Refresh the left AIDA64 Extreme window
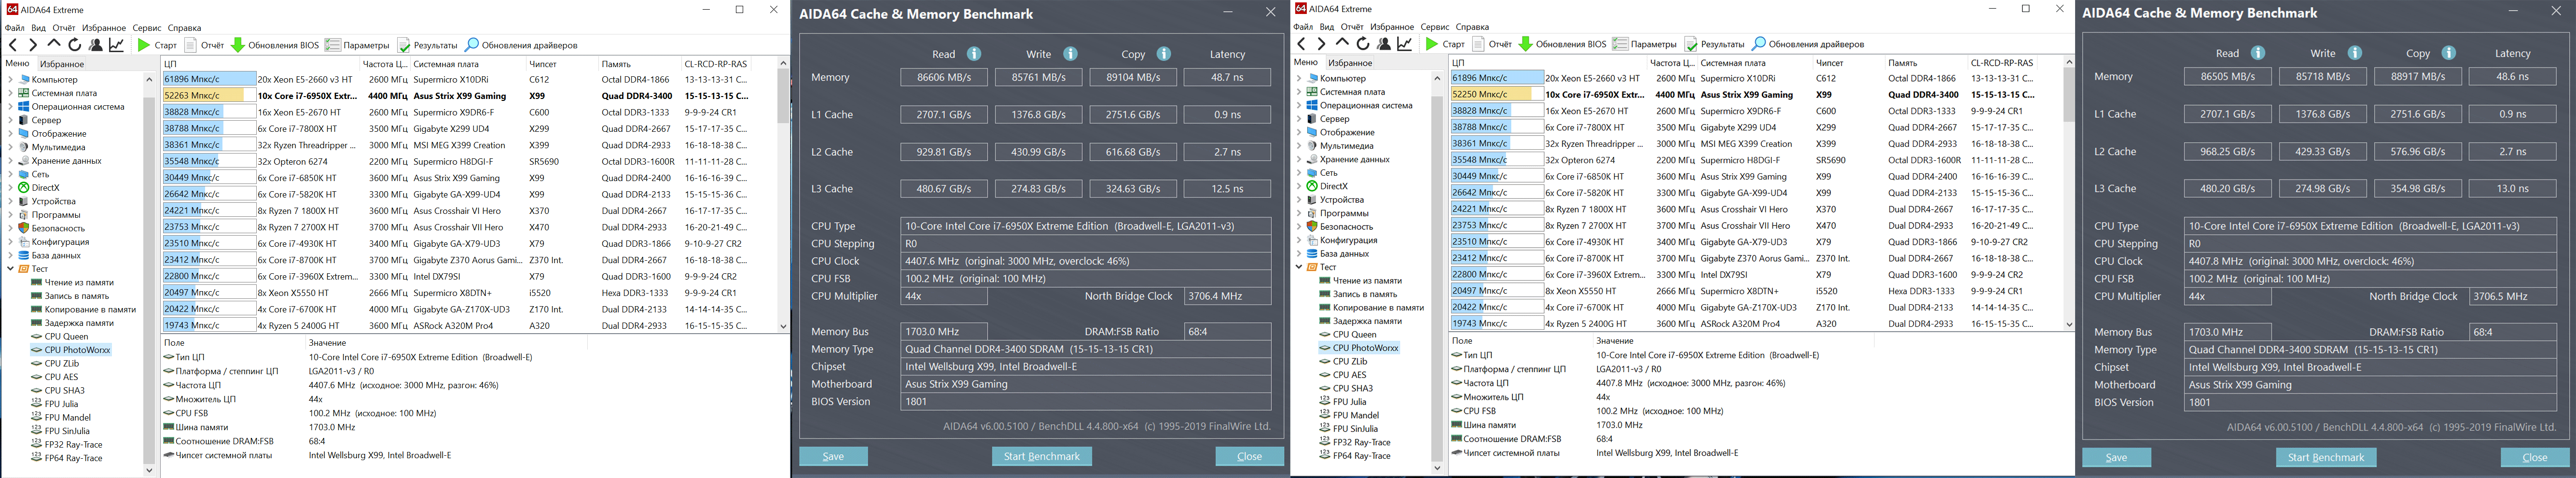Screen dimensions: 2576x478 coord(75,45)
